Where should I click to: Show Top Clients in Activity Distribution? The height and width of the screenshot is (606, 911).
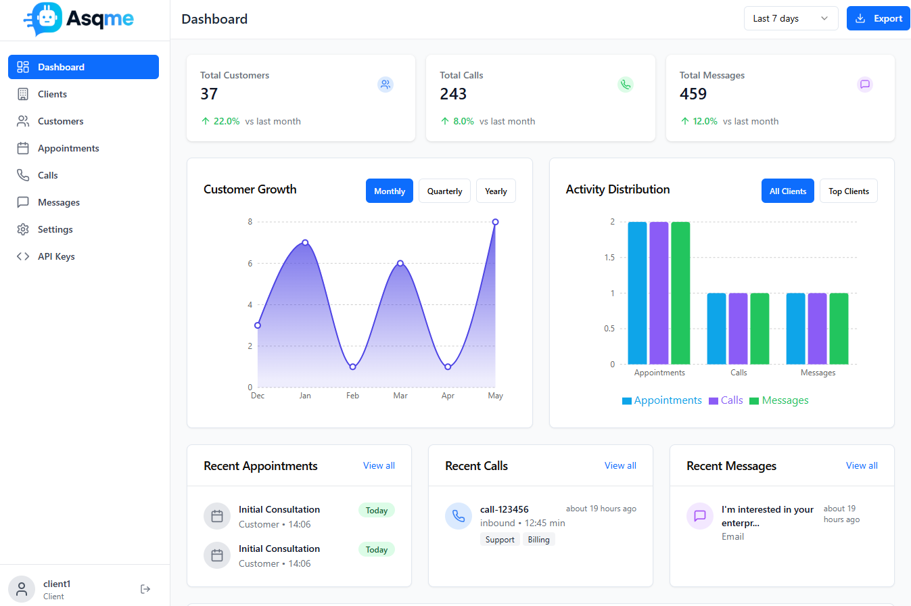coord(848,191)
